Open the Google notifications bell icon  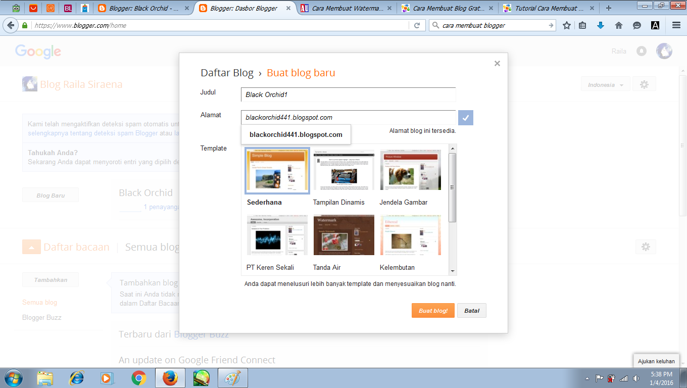(642, 51)
